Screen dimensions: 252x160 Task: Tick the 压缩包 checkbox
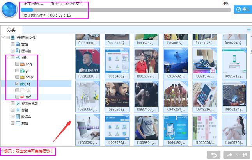pyautogui.click(x=13, y=51)
